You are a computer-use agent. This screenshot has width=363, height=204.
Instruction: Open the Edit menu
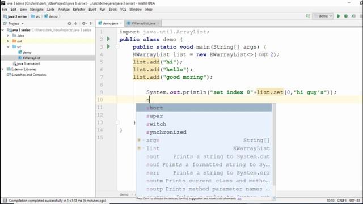tap(14, 10)
